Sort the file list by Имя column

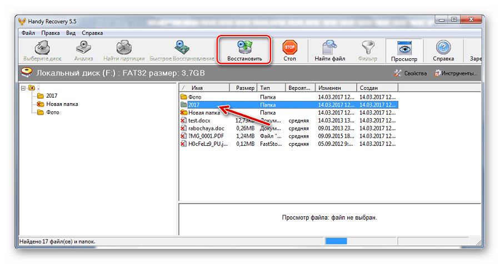tap(204, 88)
